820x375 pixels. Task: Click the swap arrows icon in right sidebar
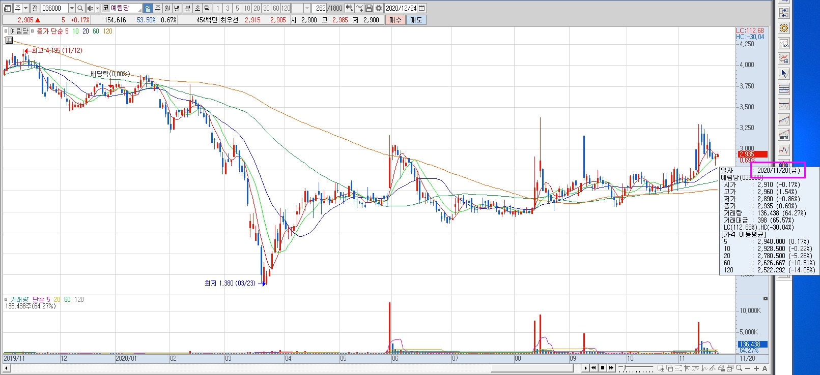pyautogui.click(x=784, y=13)
